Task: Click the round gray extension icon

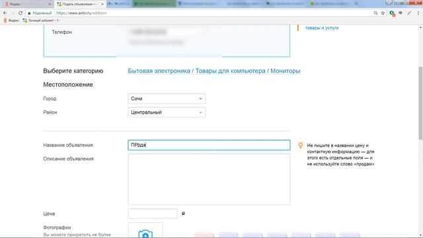Action: coord(401,13)
